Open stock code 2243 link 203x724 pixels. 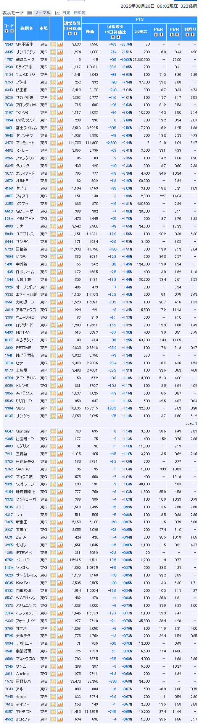9,44
